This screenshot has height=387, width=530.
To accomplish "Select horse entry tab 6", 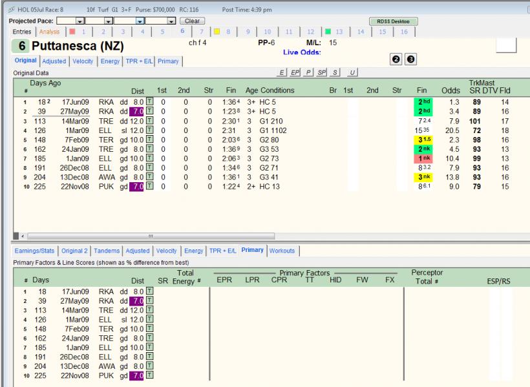I will pyautogui.click(x=182, y=31).
